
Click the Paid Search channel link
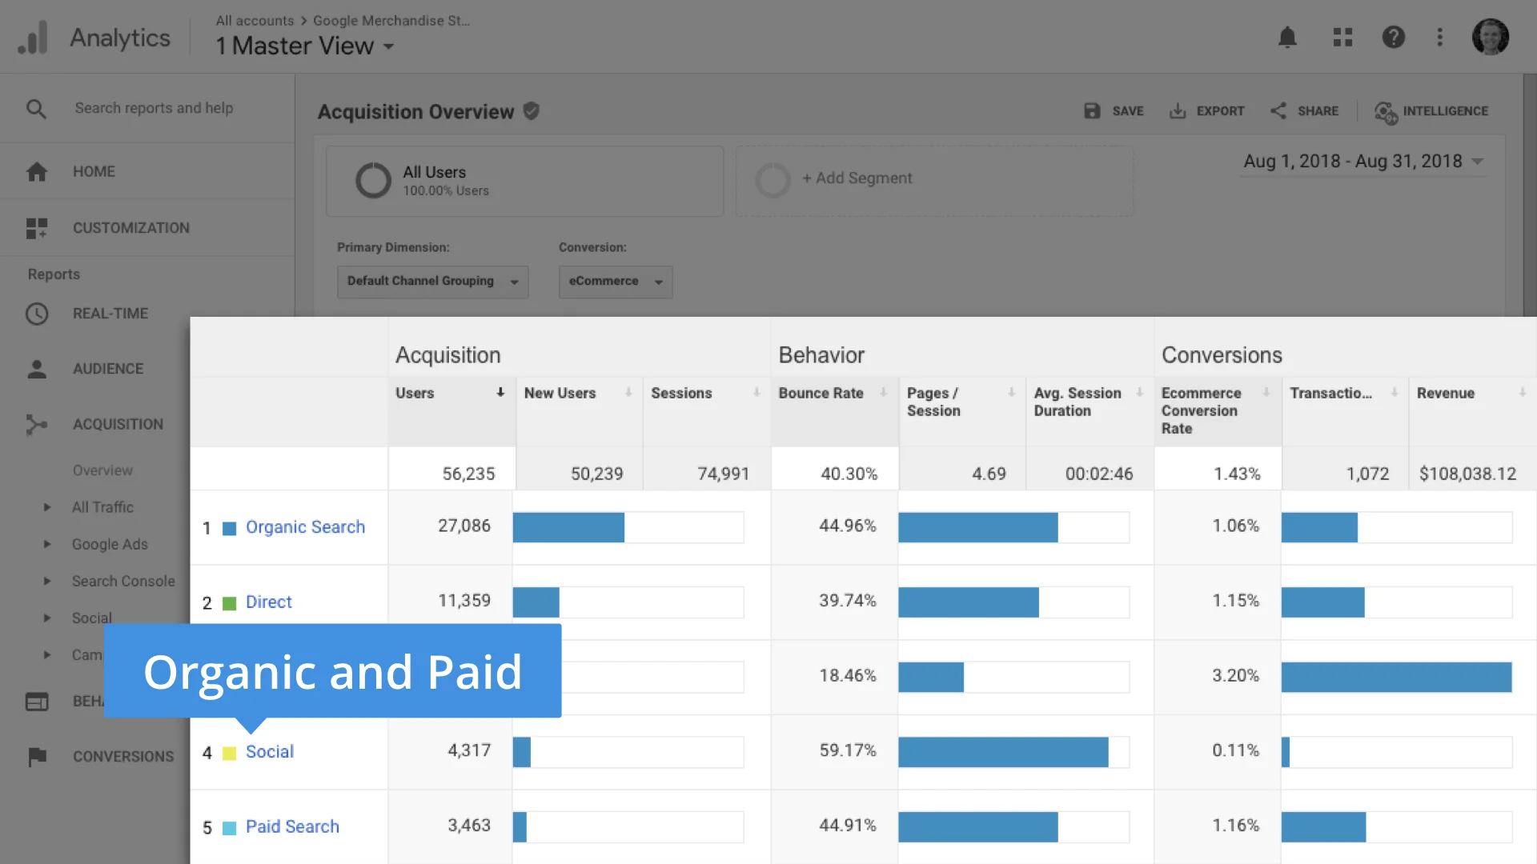[292, 826]
